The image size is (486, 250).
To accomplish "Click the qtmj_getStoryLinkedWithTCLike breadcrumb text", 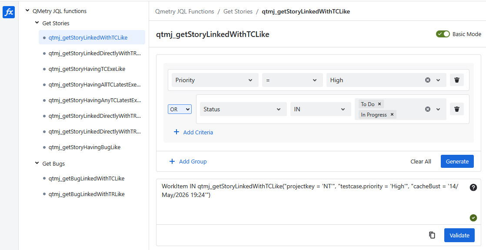I will [x=306, y=11].
